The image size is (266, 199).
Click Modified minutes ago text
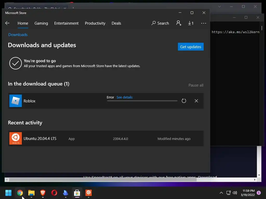174,139
